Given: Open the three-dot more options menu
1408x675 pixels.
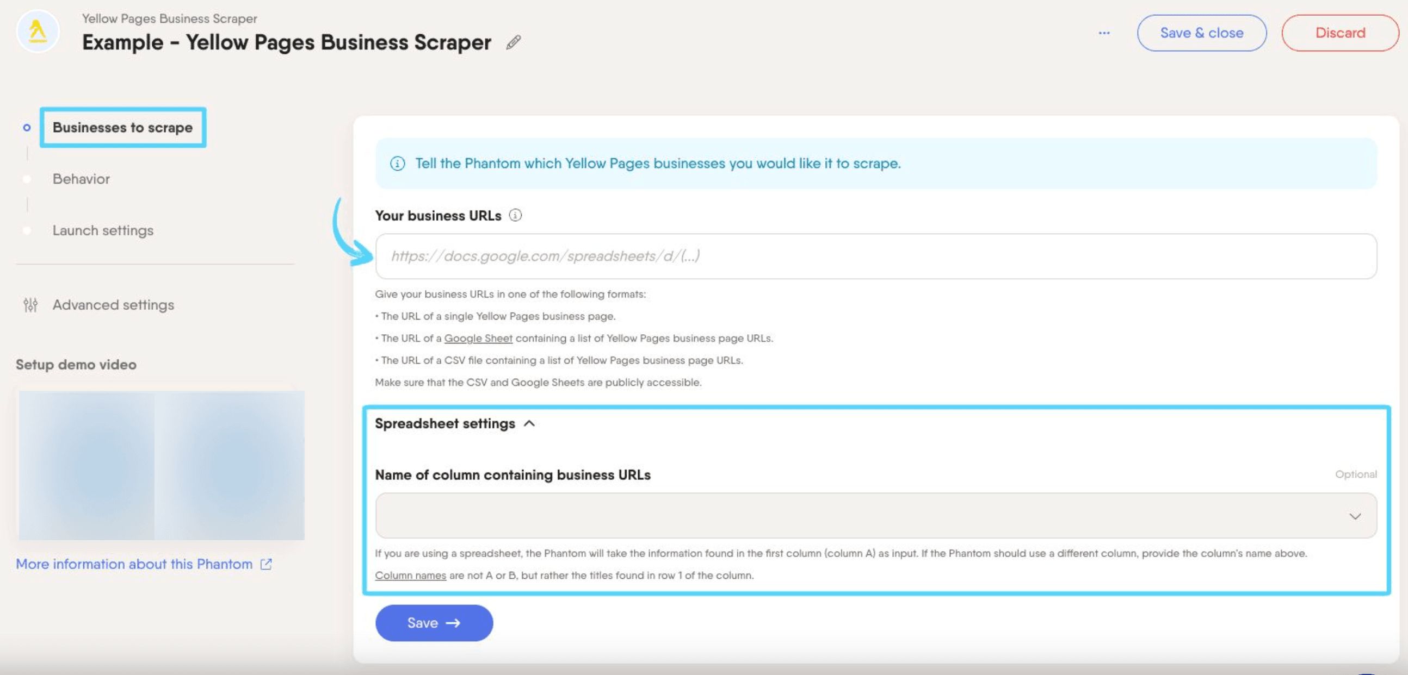Looking at the screenshot, I should click(1104, 33).
